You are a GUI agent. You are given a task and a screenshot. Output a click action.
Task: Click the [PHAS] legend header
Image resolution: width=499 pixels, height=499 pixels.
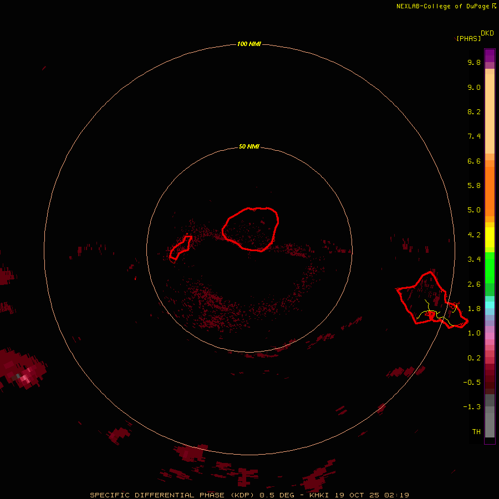point(469,39)
